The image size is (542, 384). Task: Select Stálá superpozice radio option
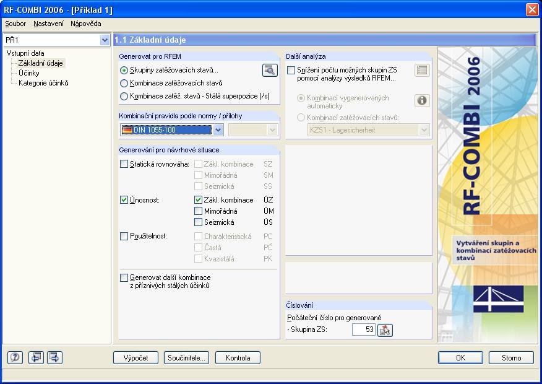pyautogui.click(x=124, y=97)
